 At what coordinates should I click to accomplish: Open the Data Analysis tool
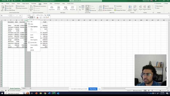click(x=159, y=6)
